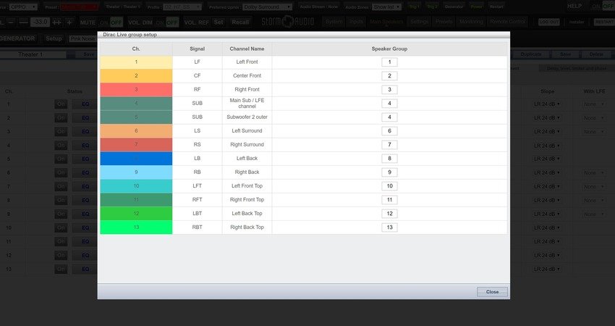Click the 'Channel Name' column header
This screenshot has width=615, height=326.
click(x=247, y=49)
